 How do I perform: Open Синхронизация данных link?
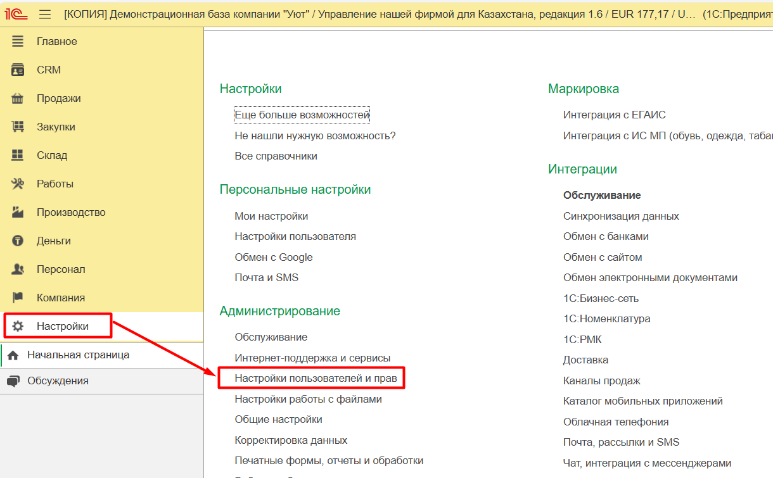(x=621, y=217)
